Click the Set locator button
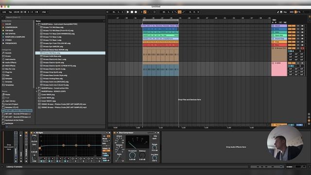Screen dimensions: 311x175 coord(274,20)
